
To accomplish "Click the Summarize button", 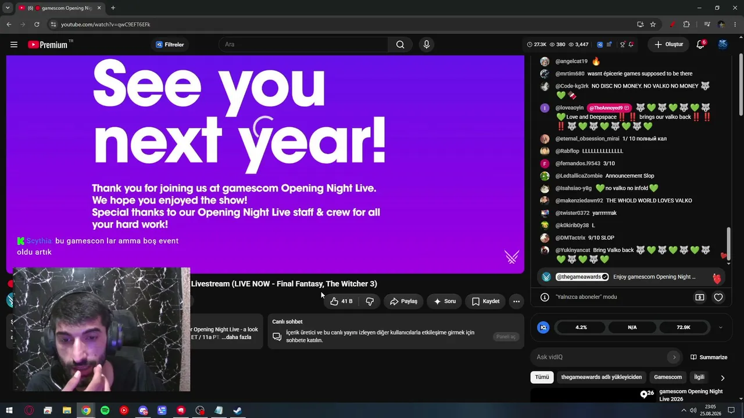I will coord(709,357).
